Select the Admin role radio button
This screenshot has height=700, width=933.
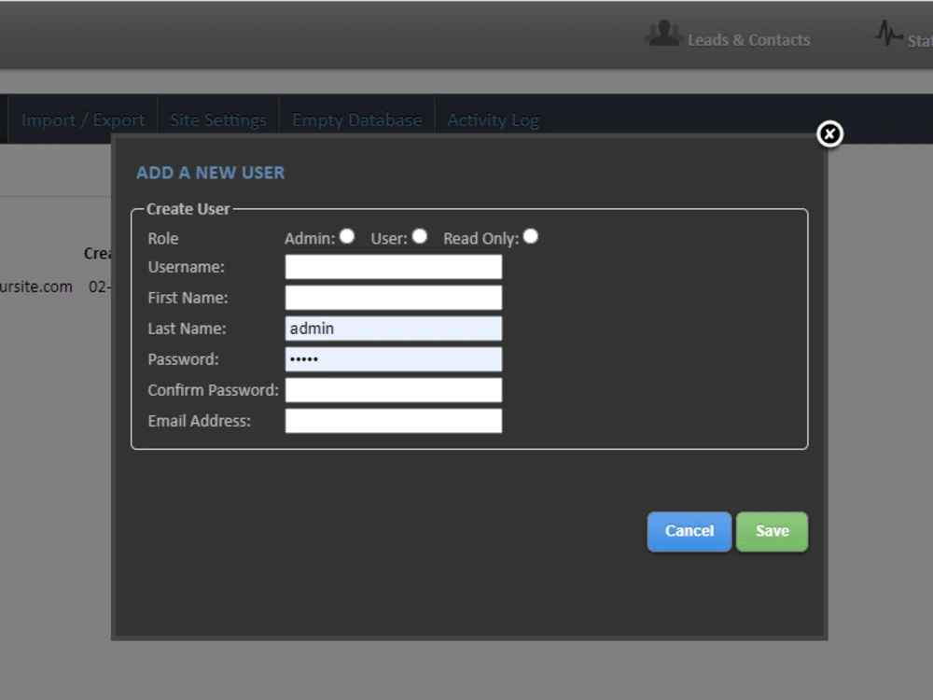click(x=347, y=236)
